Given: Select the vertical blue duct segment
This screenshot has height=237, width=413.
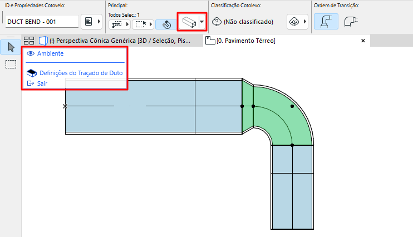Looking at the screenshot, I should (292, 187).
